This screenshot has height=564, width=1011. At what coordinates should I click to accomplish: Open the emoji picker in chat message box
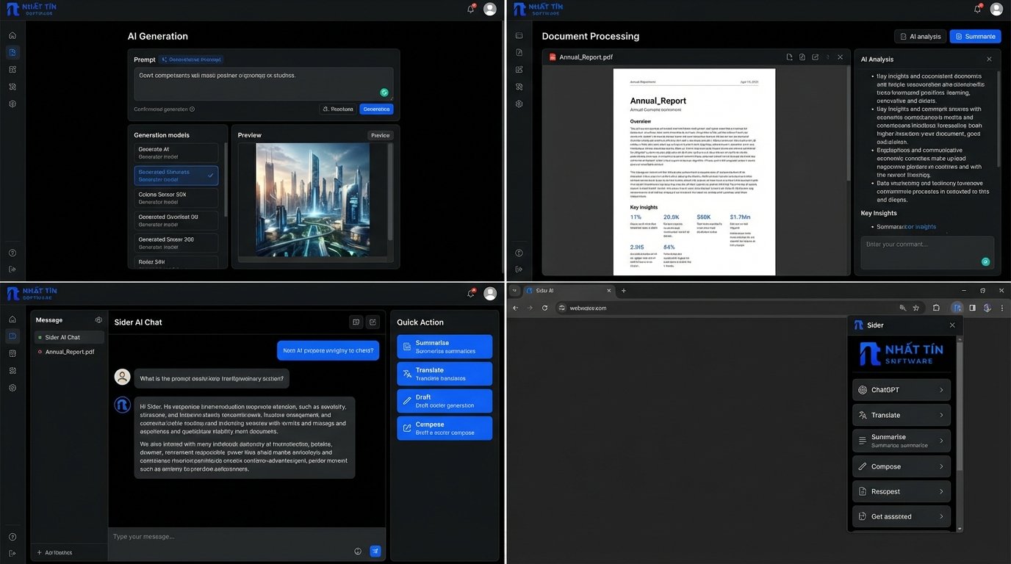pyautogui.click(x=358, y=551)
